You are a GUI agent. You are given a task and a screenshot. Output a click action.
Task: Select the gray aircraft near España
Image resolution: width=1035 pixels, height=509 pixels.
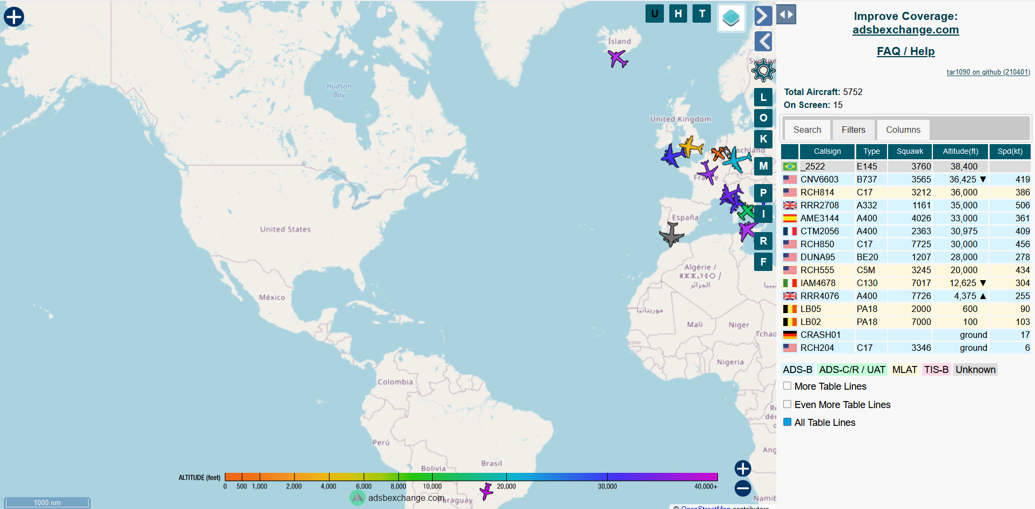coord(671,234)
